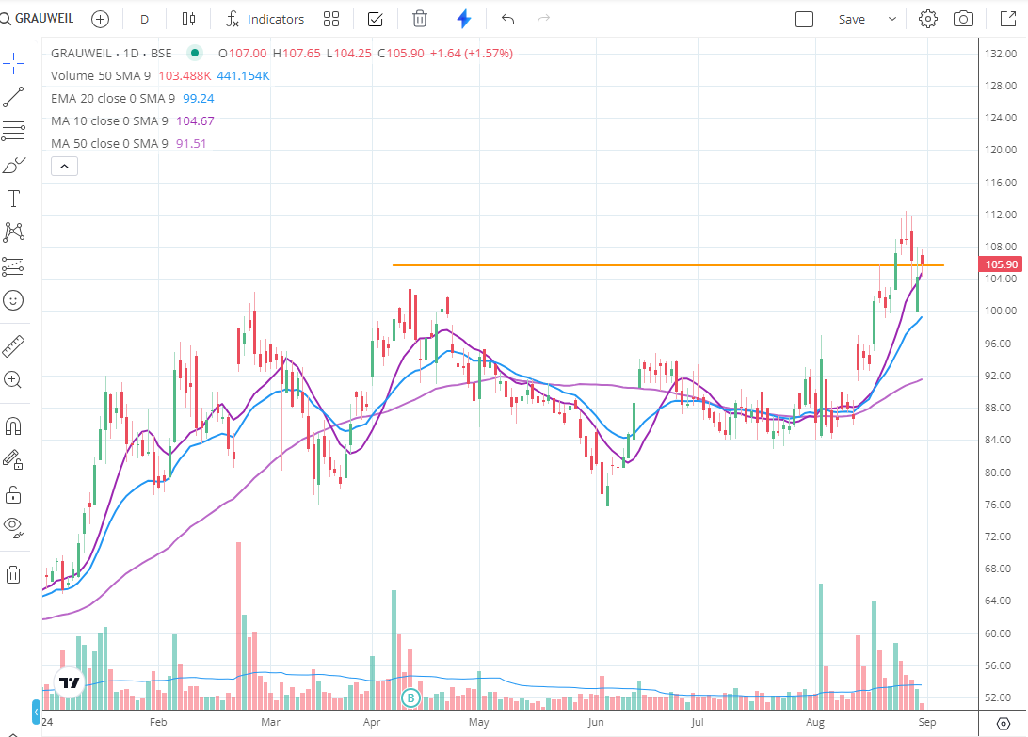Click the orange horizontal resistance line

[x=667, y=264]
